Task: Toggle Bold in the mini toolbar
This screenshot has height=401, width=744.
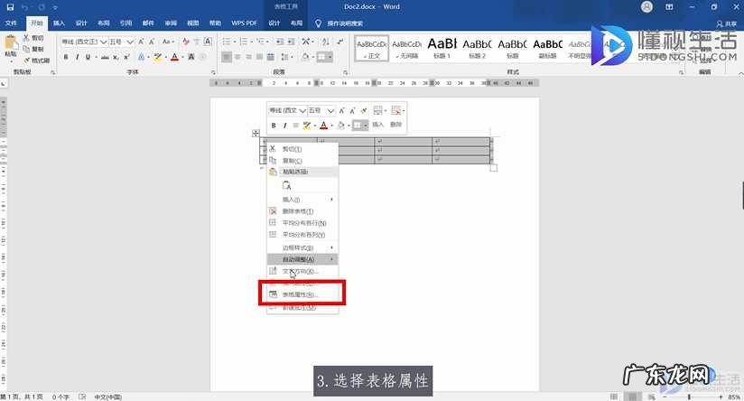Action: pos(274,126)
